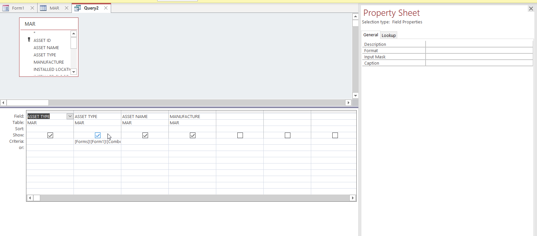Uncheck Show for ASSET NAME column
Viewport: 537px width, 236px height.
(x=145, y=135)
